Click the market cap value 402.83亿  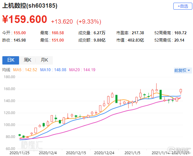pyautogui.click(x=136, y=40)
